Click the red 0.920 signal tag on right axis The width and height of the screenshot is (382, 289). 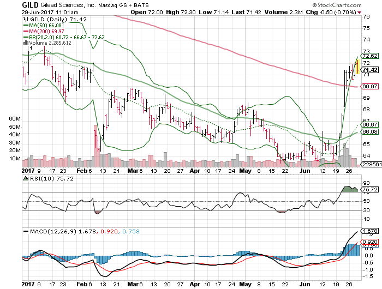pyautogui.click(x=369, y=242)
